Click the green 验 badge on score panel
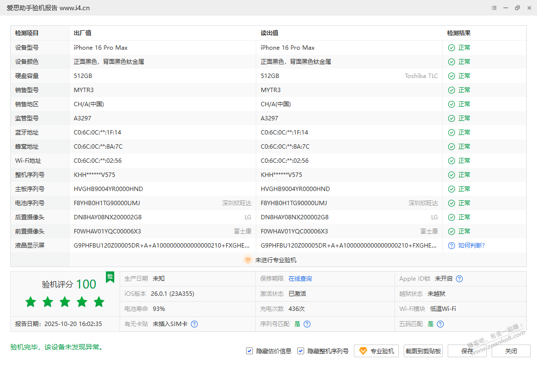537x365 pixels. click(110, 277)
